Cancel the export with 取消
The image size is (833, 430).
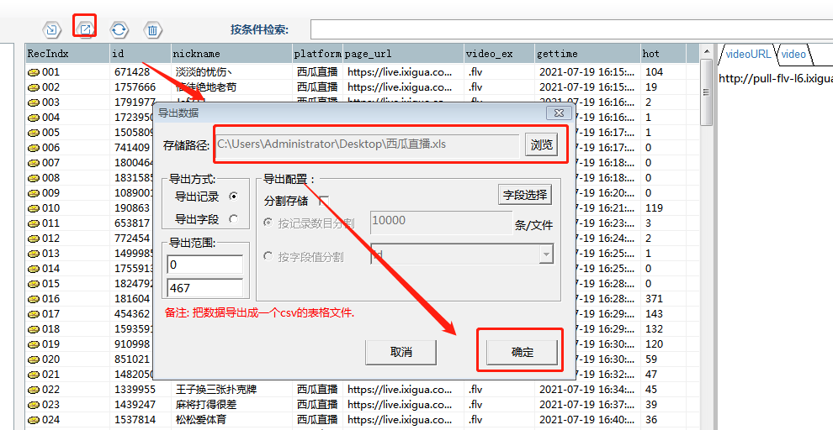coord(401,352)
